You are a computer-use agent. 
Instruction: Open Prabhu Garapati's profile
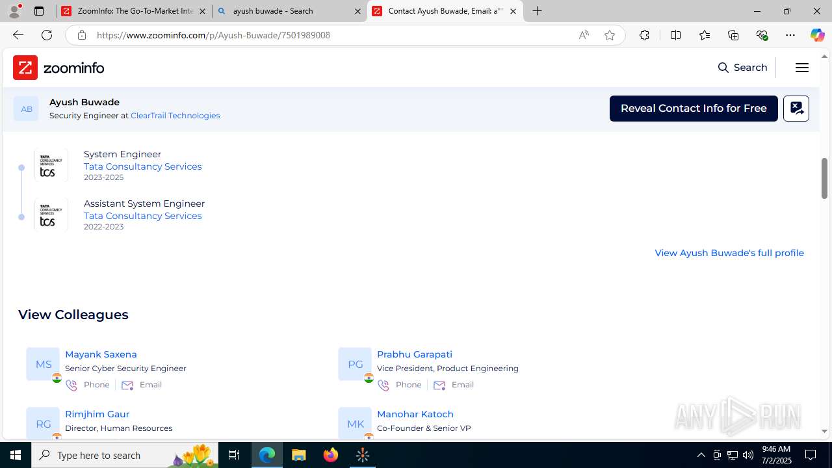[x=415, y=354]
